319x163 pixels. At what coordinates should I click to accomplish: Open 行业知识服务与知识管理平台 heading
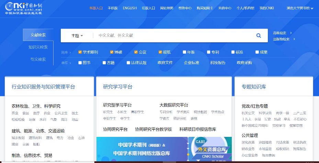43,87
